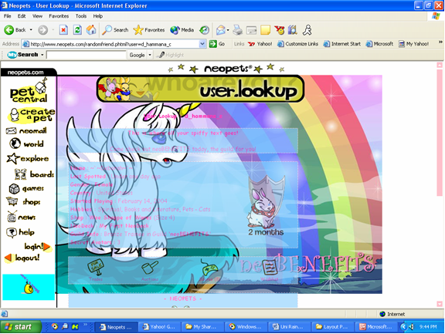The height and width of the screenshot is (334, 445).
Task: Click the Back navigation arrow icon
Action: click(8, 30)
